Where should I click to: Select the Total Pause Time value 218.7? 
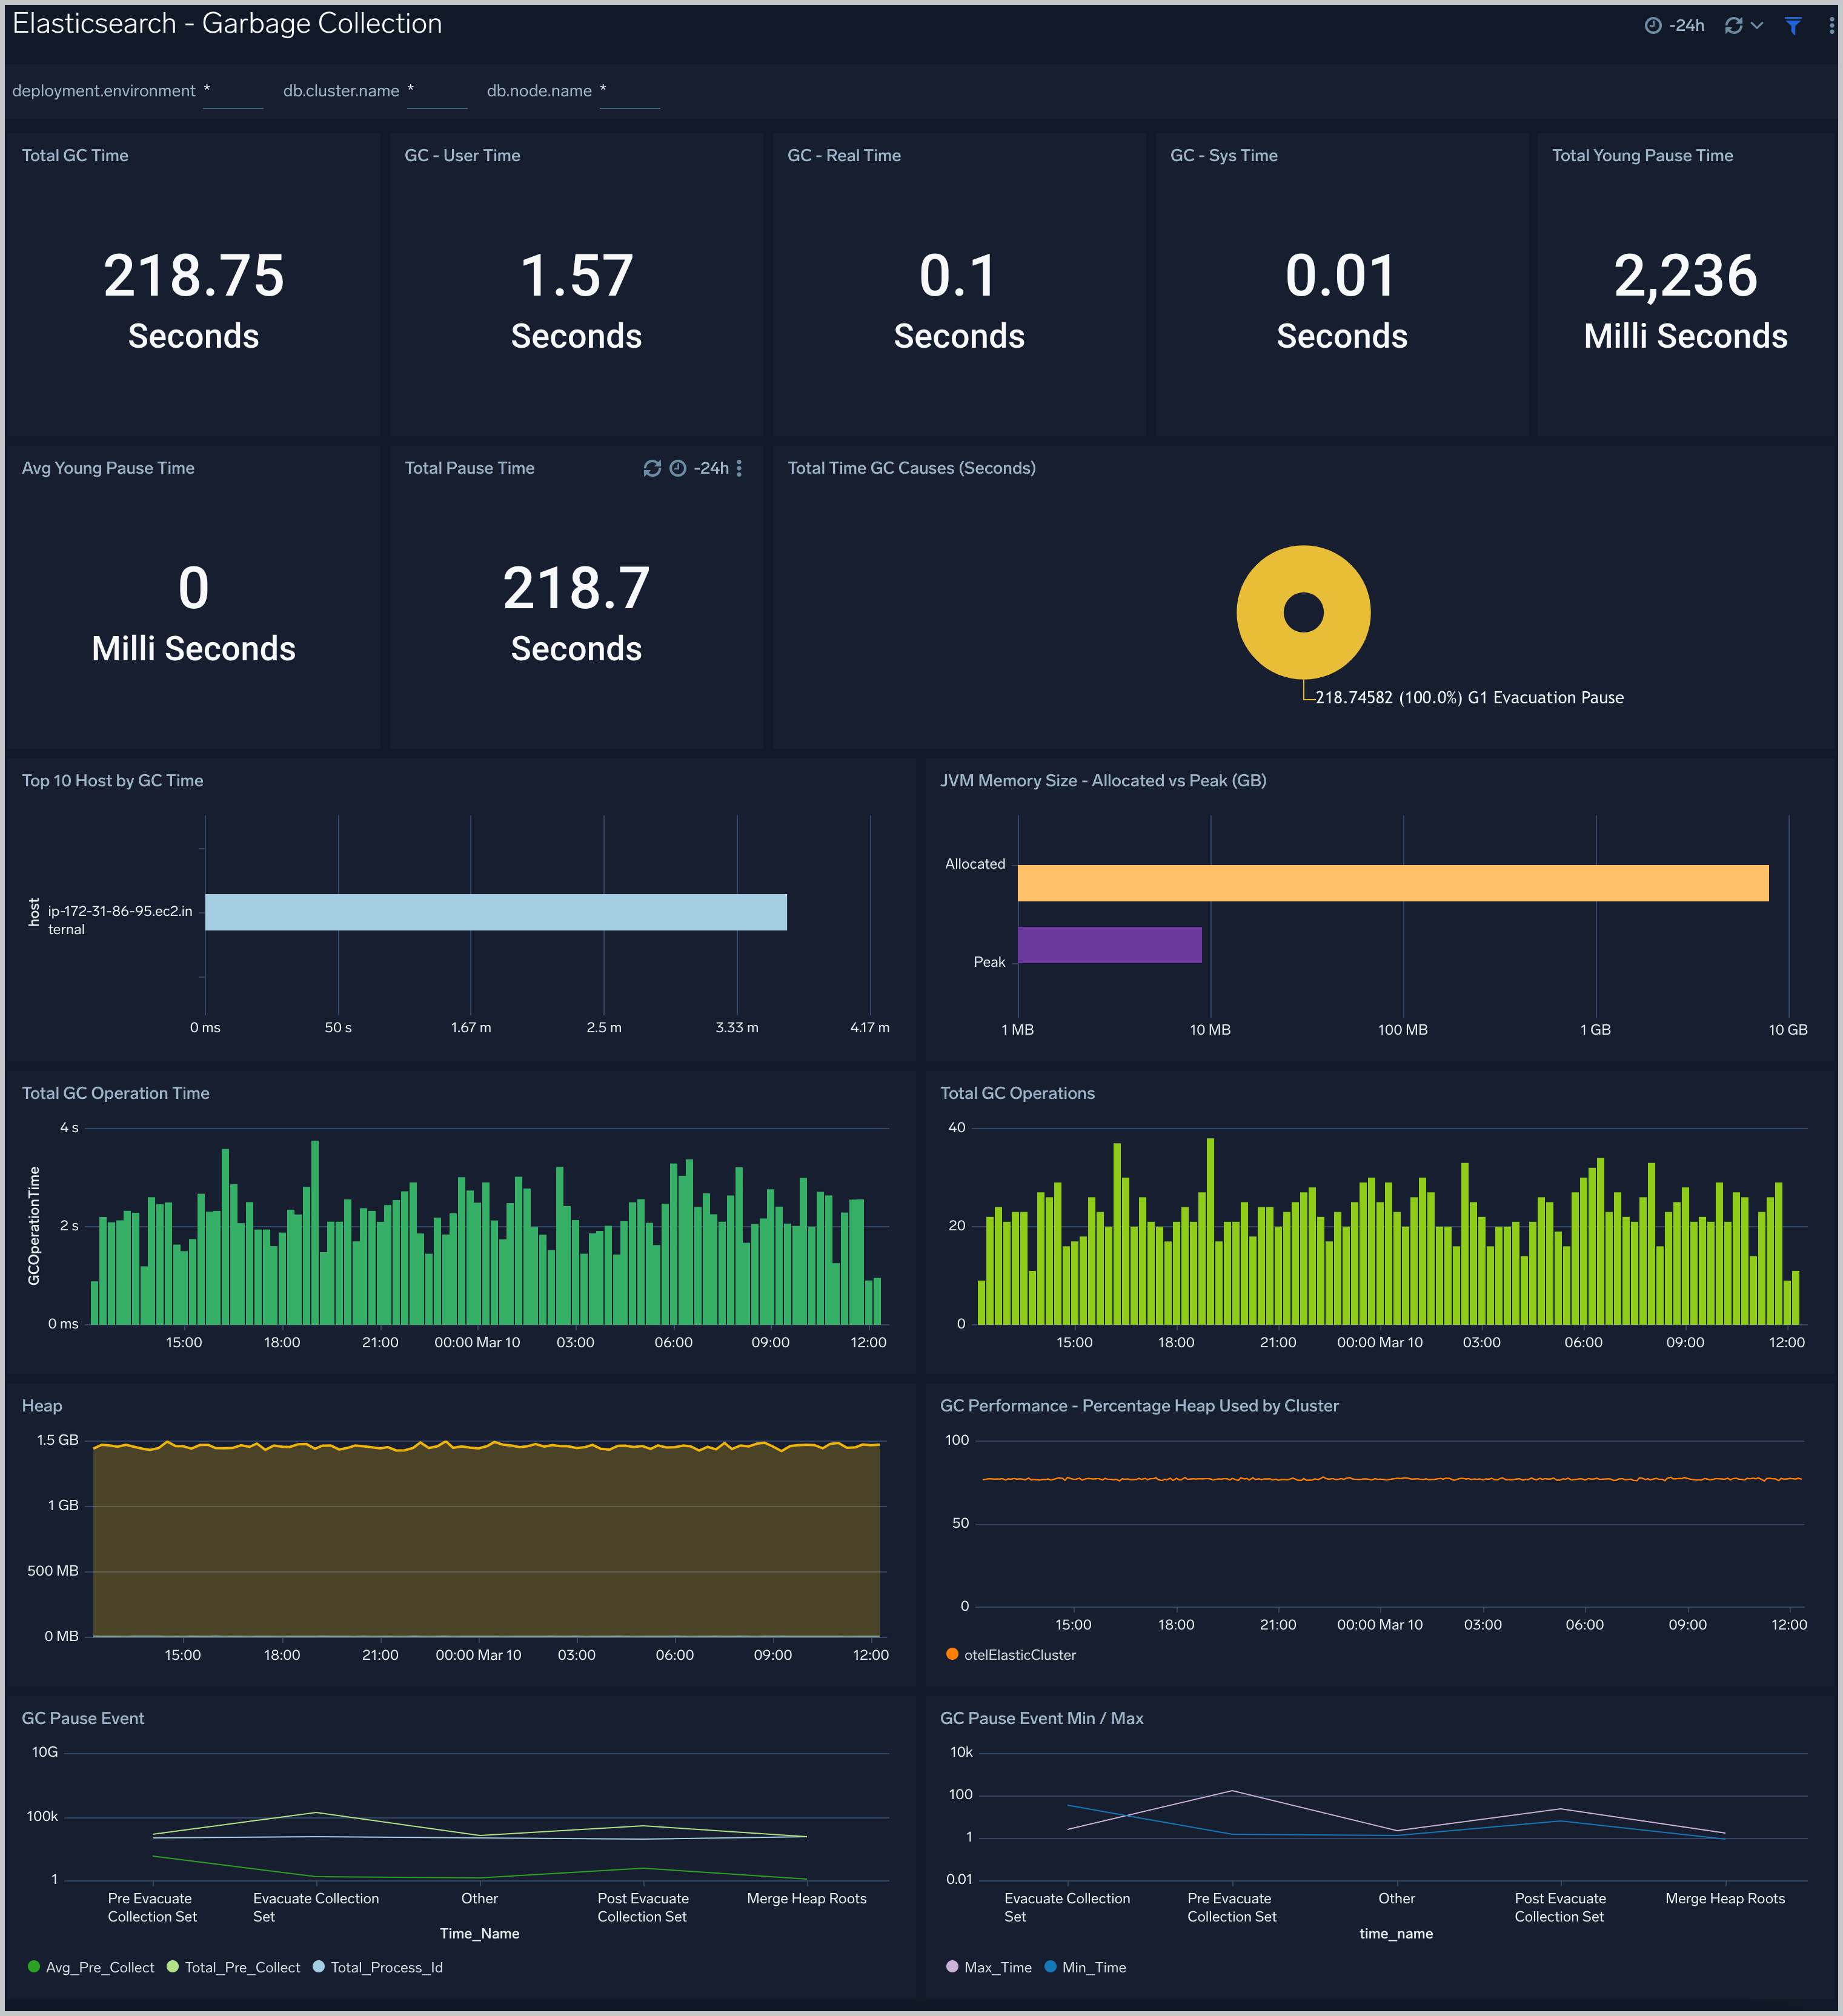(x=577, y=588)
